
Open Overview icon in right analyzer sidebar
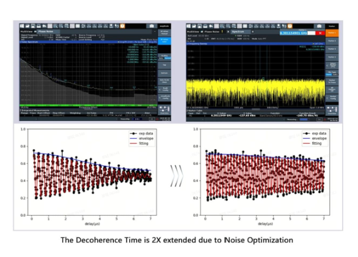[x=332, y=110]
